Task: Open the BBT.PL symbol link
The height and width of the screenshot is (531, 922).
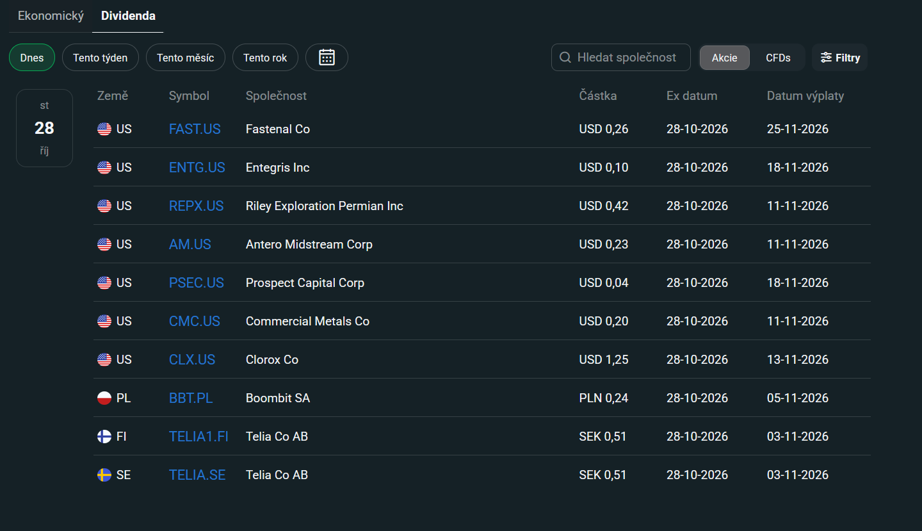Action: coord(191,398)
